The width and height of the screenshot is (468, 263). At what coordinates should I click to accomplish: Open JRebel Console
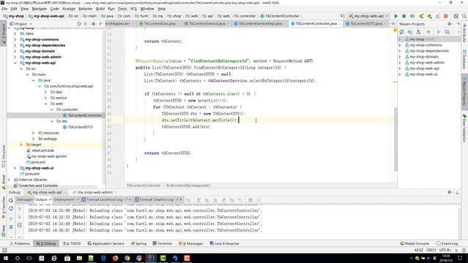pos(415,243)
